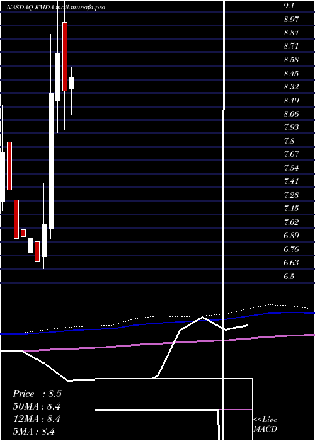Image resolution: width=315 pixels, height=441 pixels.
Task: Click the 6.63 price axis label
Action: coord(291,263)
